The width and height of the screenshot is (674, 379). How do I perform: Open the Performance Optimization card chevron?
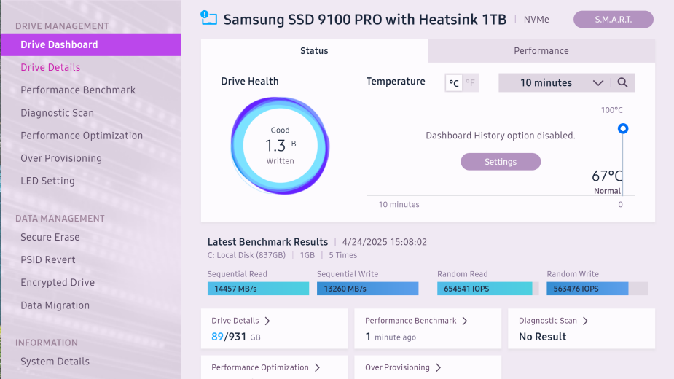point(317,367)
